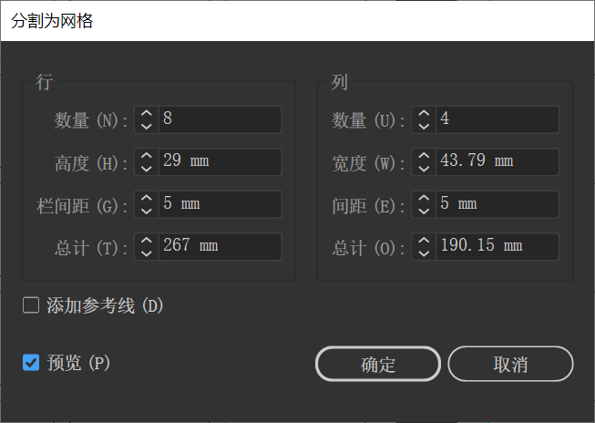
Task: Focus the 总计 field showing 190.15 mm
Action: click(x=497, y=246)
